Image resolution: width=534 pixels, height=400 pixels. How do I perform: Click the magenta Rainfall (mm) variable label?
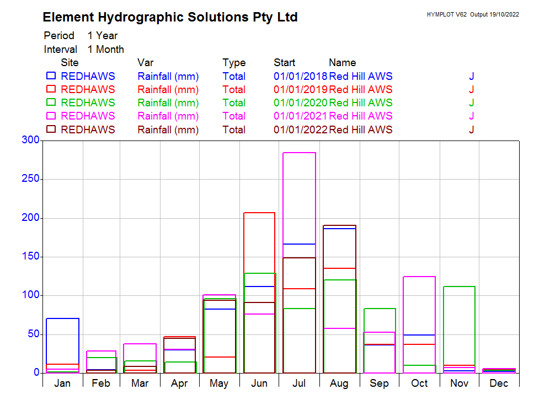168,116
